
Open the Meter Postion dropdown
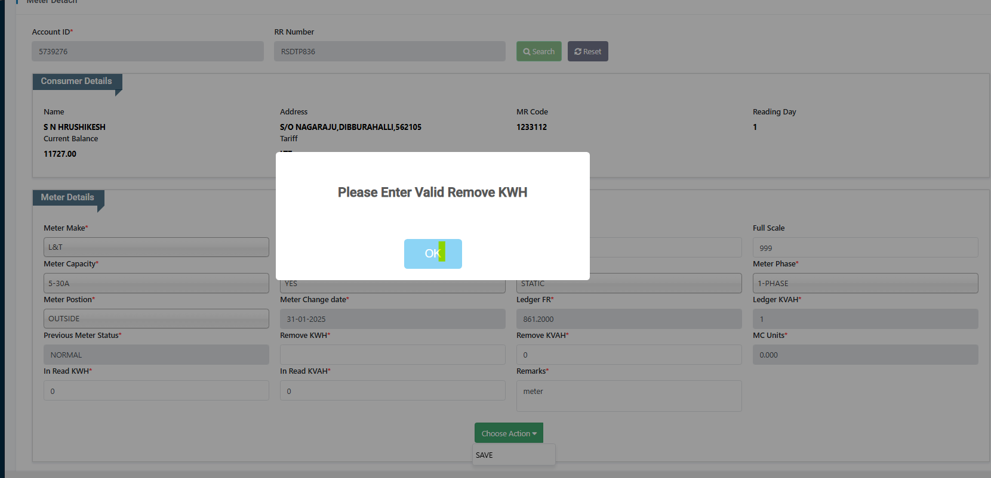pyautogui.click(x=156, y=319)
